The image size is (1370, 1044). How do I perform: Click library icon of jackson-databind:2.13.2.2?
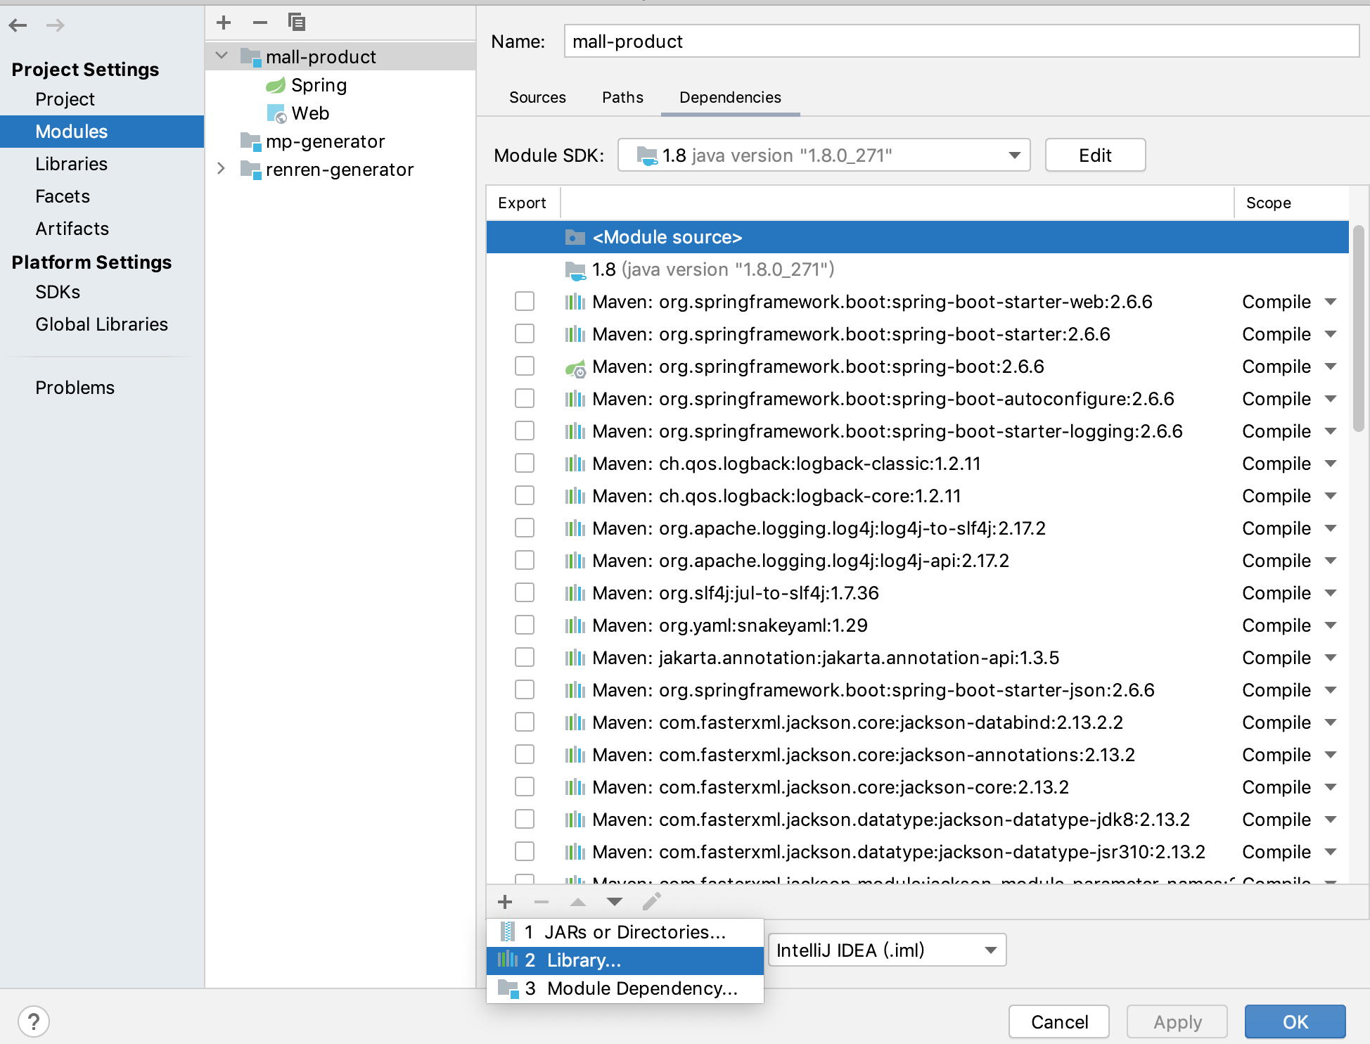[575, 722]
